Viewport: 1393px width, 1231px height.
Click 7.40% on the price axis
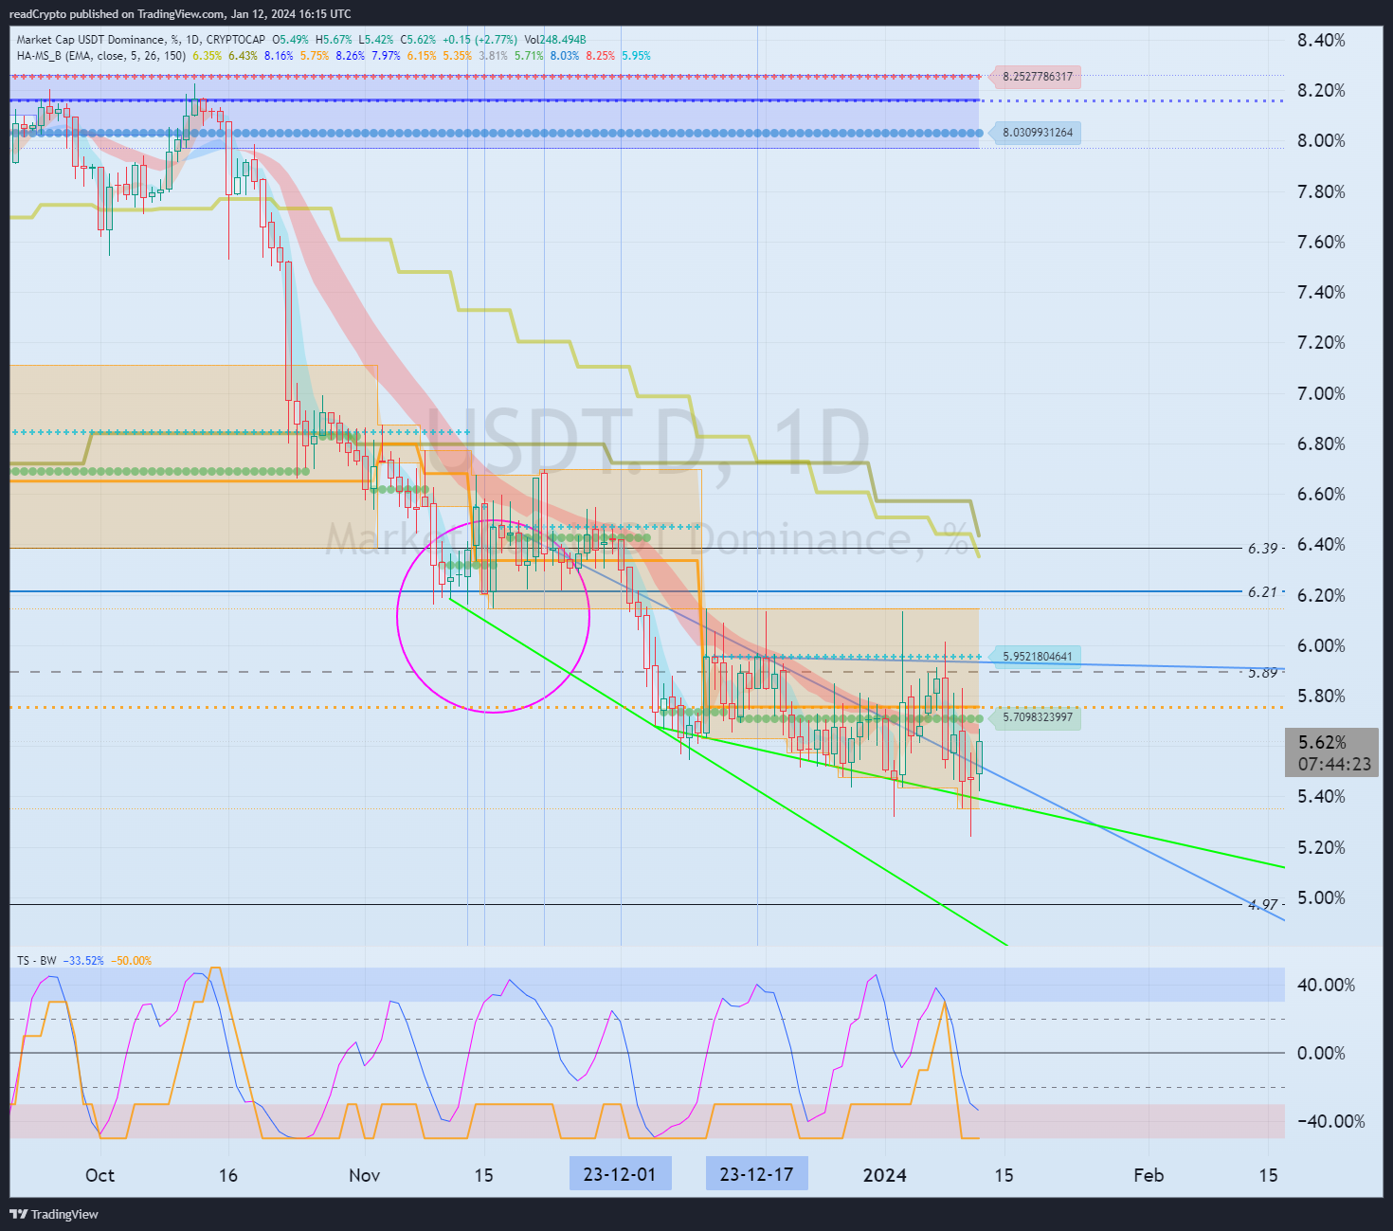[1321, 292]
